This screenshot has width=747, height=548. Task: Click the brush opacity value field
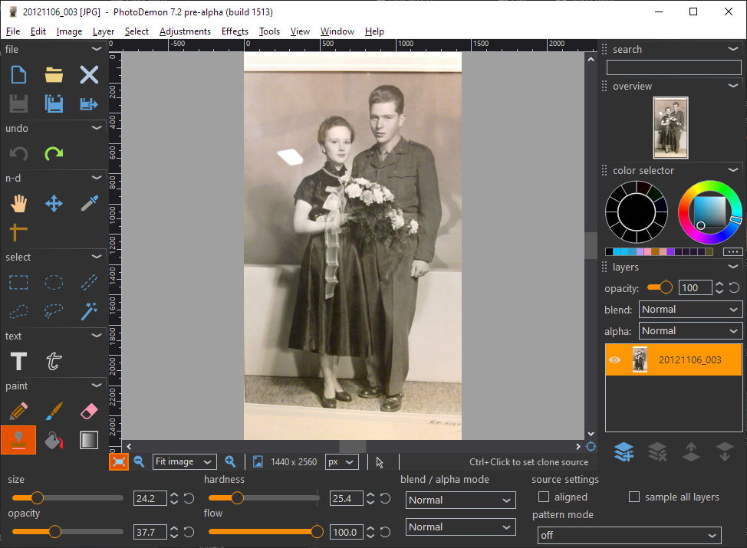point(150,532)
